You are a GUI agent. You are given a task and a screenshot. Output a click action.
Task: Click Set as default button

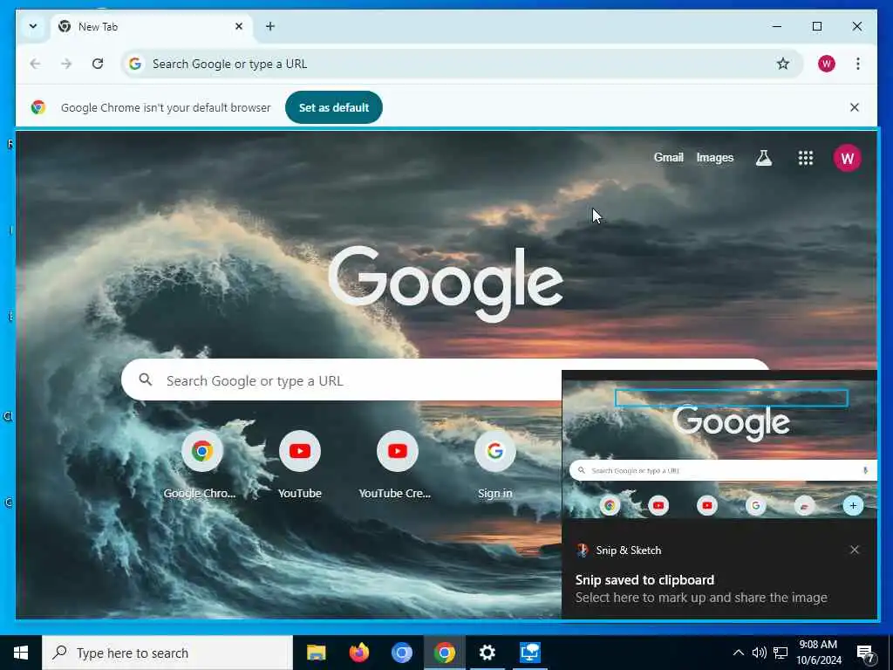coord(334,107)
